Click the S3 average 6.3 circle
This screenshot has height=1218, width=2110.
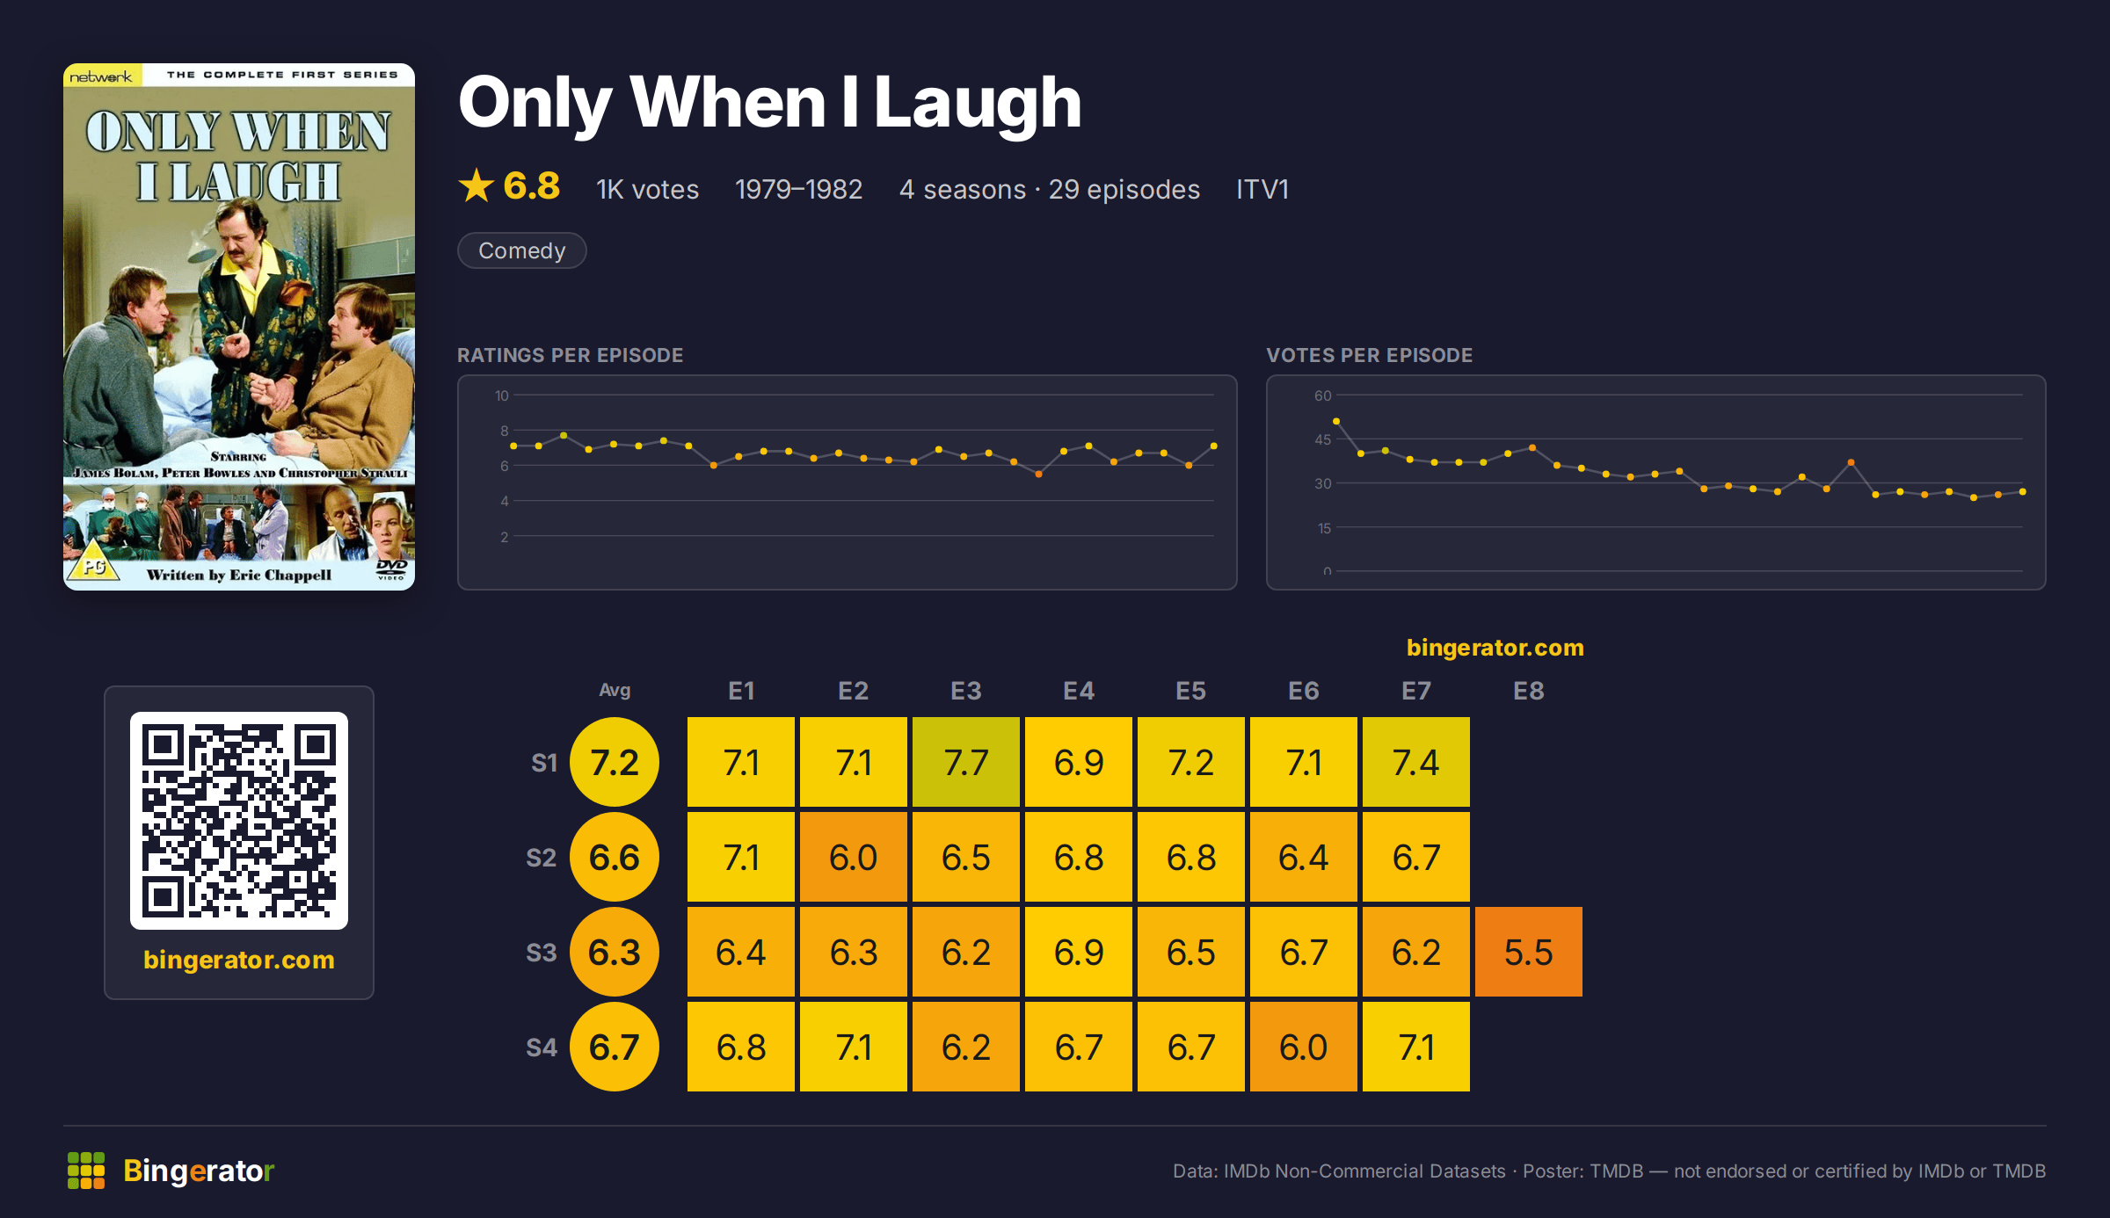pos(615,952)
